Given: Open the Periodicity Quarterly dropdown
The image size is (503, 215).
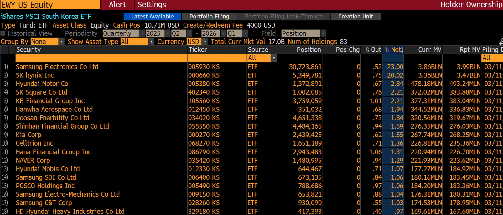Looking at the screenshot, I should click(x=142, y=33).
